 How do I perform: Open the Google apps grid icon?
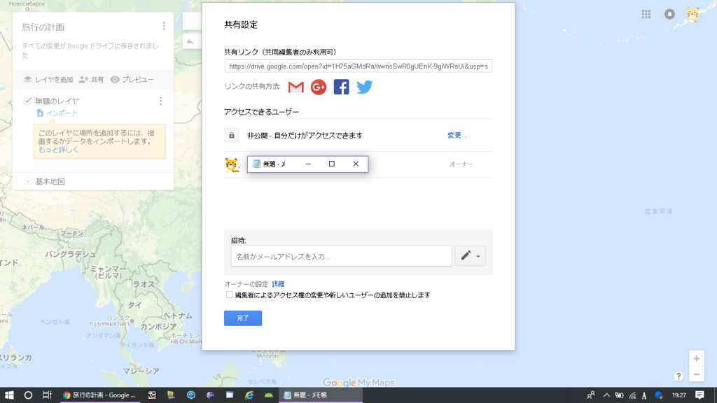646,13
